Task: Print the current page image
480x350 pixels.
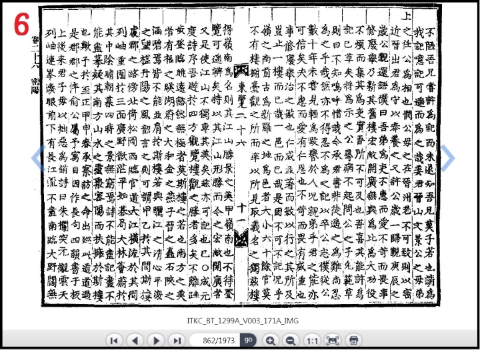Action: 353,340
